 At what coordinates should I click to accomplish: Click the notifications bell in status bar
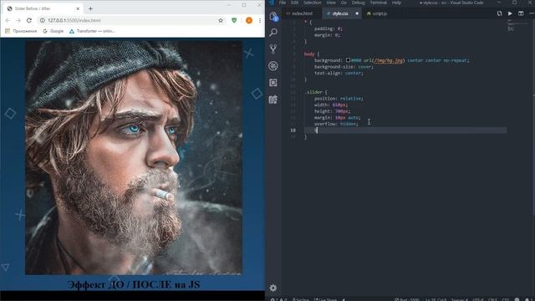(527, 299)
